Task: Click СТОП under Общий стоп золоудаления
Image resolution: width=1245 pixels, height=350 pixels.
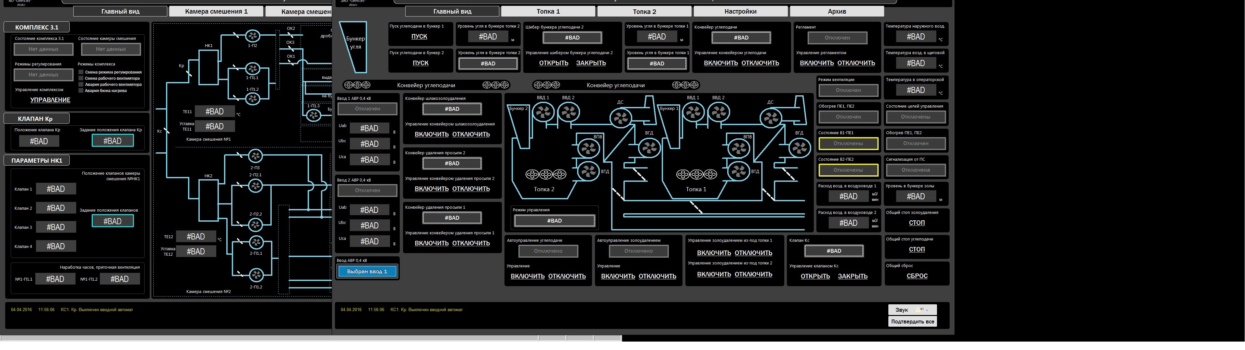Action: pos(917,223)
